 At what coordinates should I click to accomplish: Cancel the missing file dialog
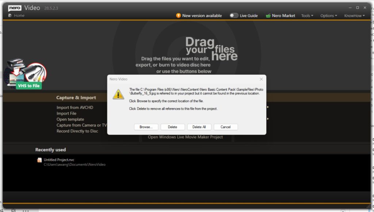point(226,127)
